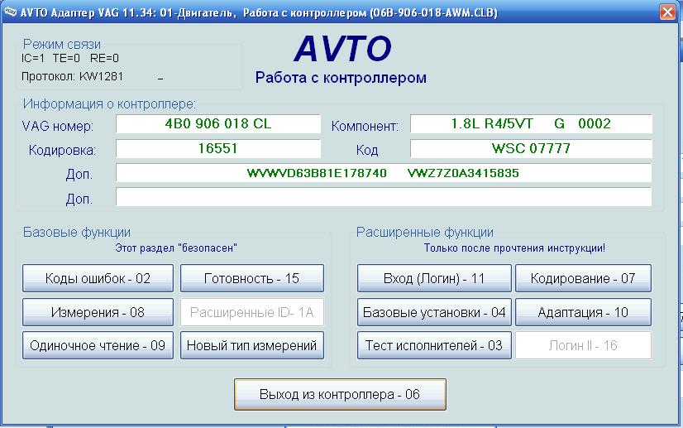Click the Протокол: KW1281 text
Image resolution: width=683 pixels, height=428 pixels.
[72, 76]
